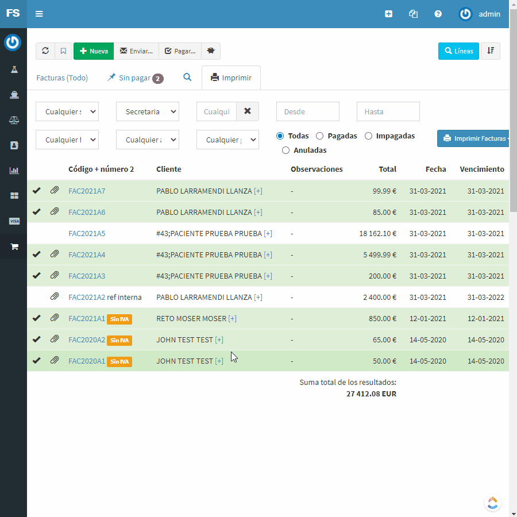Open the bar chart sidebar icon
This screenshot has height=517, width=517.
coord(14,171)
